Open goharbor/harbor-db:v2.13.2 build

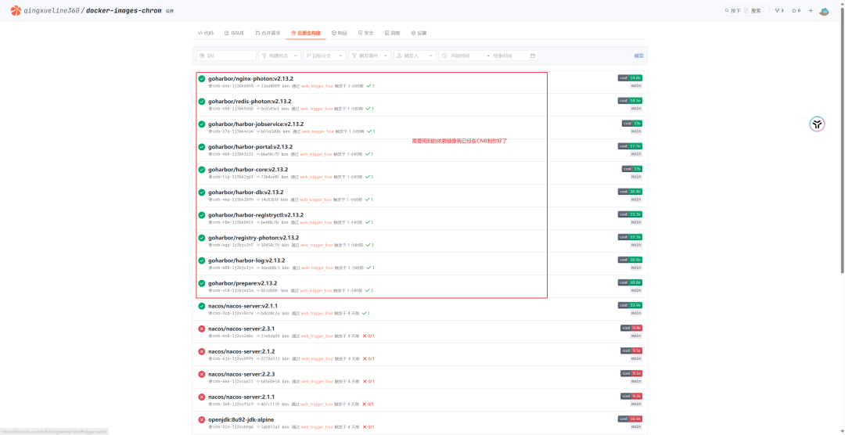[x=246, y=192]
